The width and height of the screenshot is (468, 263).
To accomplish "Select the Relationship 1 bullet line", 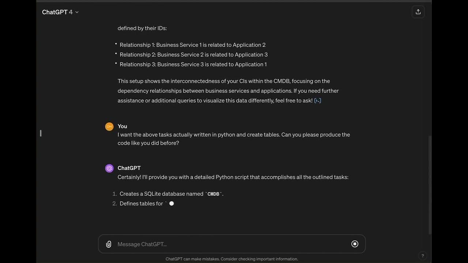I will tap(192, 45).
